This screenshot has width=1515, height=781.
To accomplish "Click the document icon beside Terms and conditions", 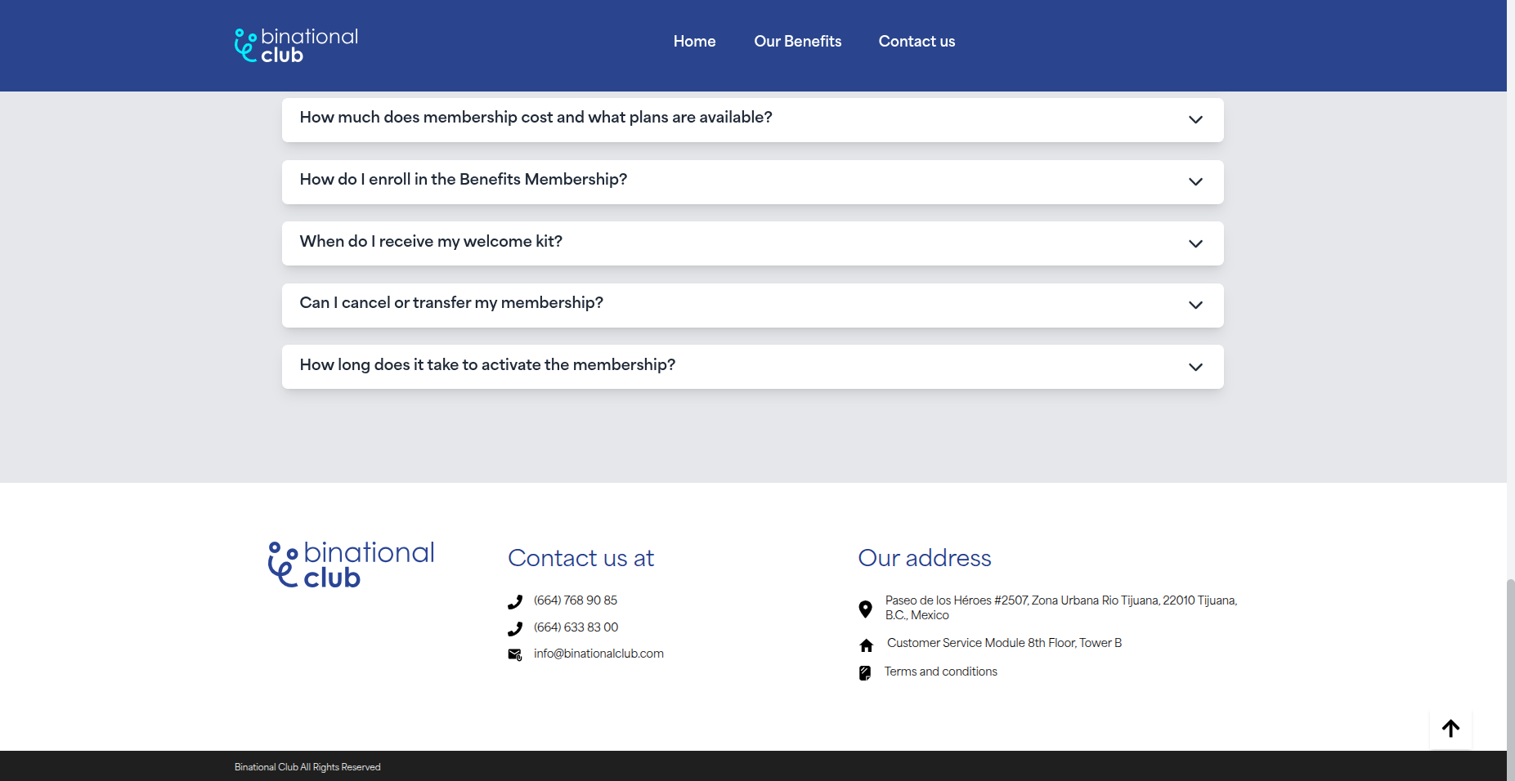I will 865,673.
